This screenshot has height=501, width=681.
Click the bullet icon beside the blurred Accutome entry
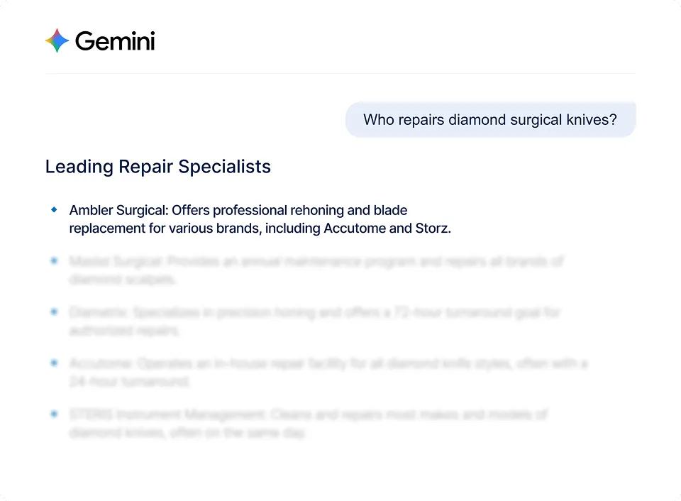(54, 363)
